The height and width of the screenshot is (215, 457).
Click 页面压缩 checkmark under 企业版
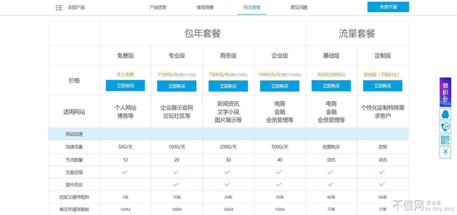click(x=279, y=172)
